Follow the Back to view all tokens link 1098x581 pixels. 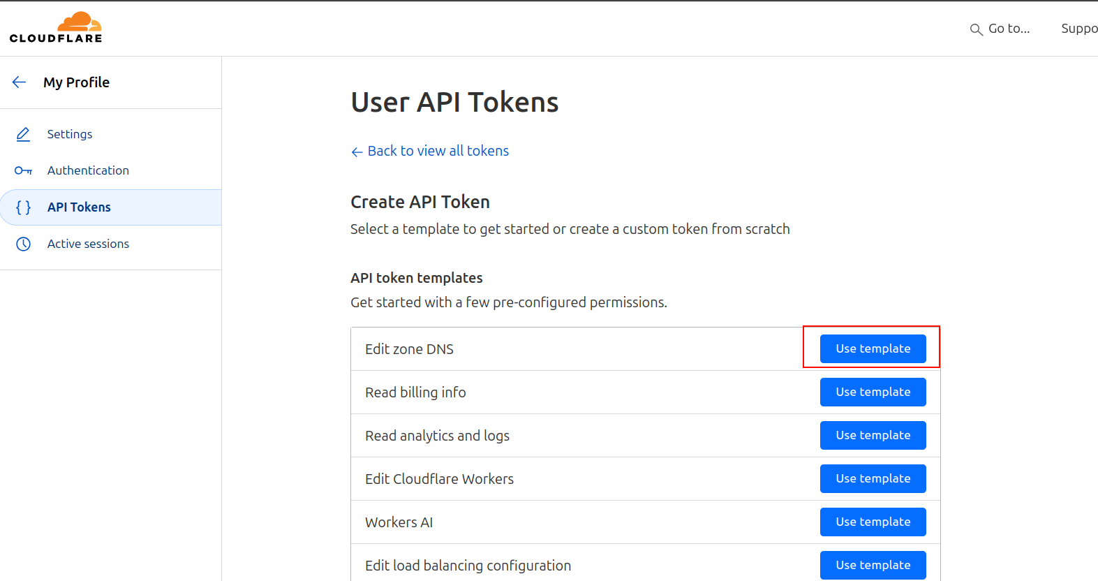438,151
